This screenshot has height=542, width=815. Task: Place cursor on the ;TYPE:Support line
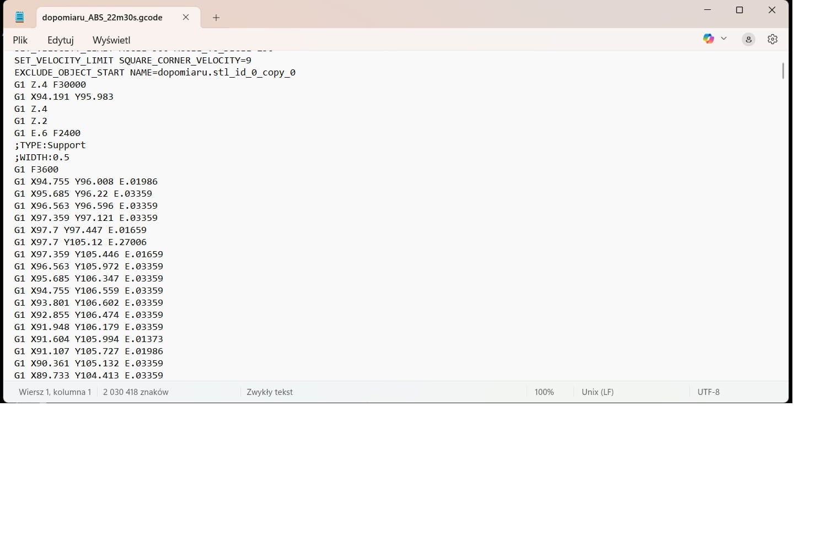pos(50,145)
